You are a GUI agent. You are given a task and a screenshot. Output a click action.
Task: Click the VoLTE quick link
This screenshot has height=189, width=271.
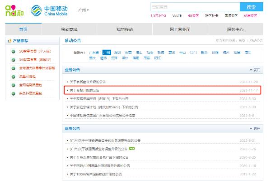[177, 16]
